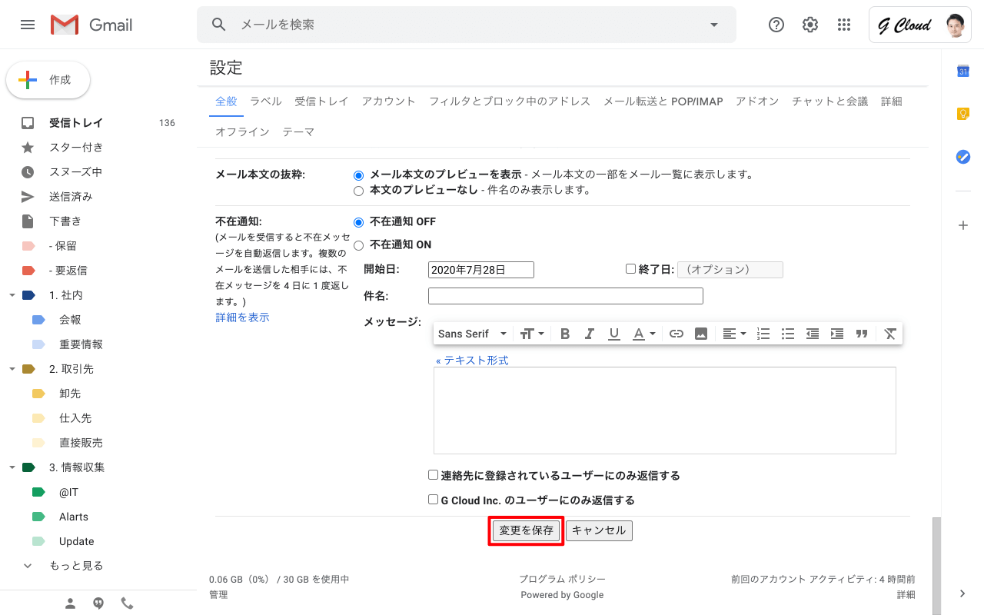Screen dimensions: 984x615
Task: Toggle bold formatting in message toolbar
Action: (565, 334)
